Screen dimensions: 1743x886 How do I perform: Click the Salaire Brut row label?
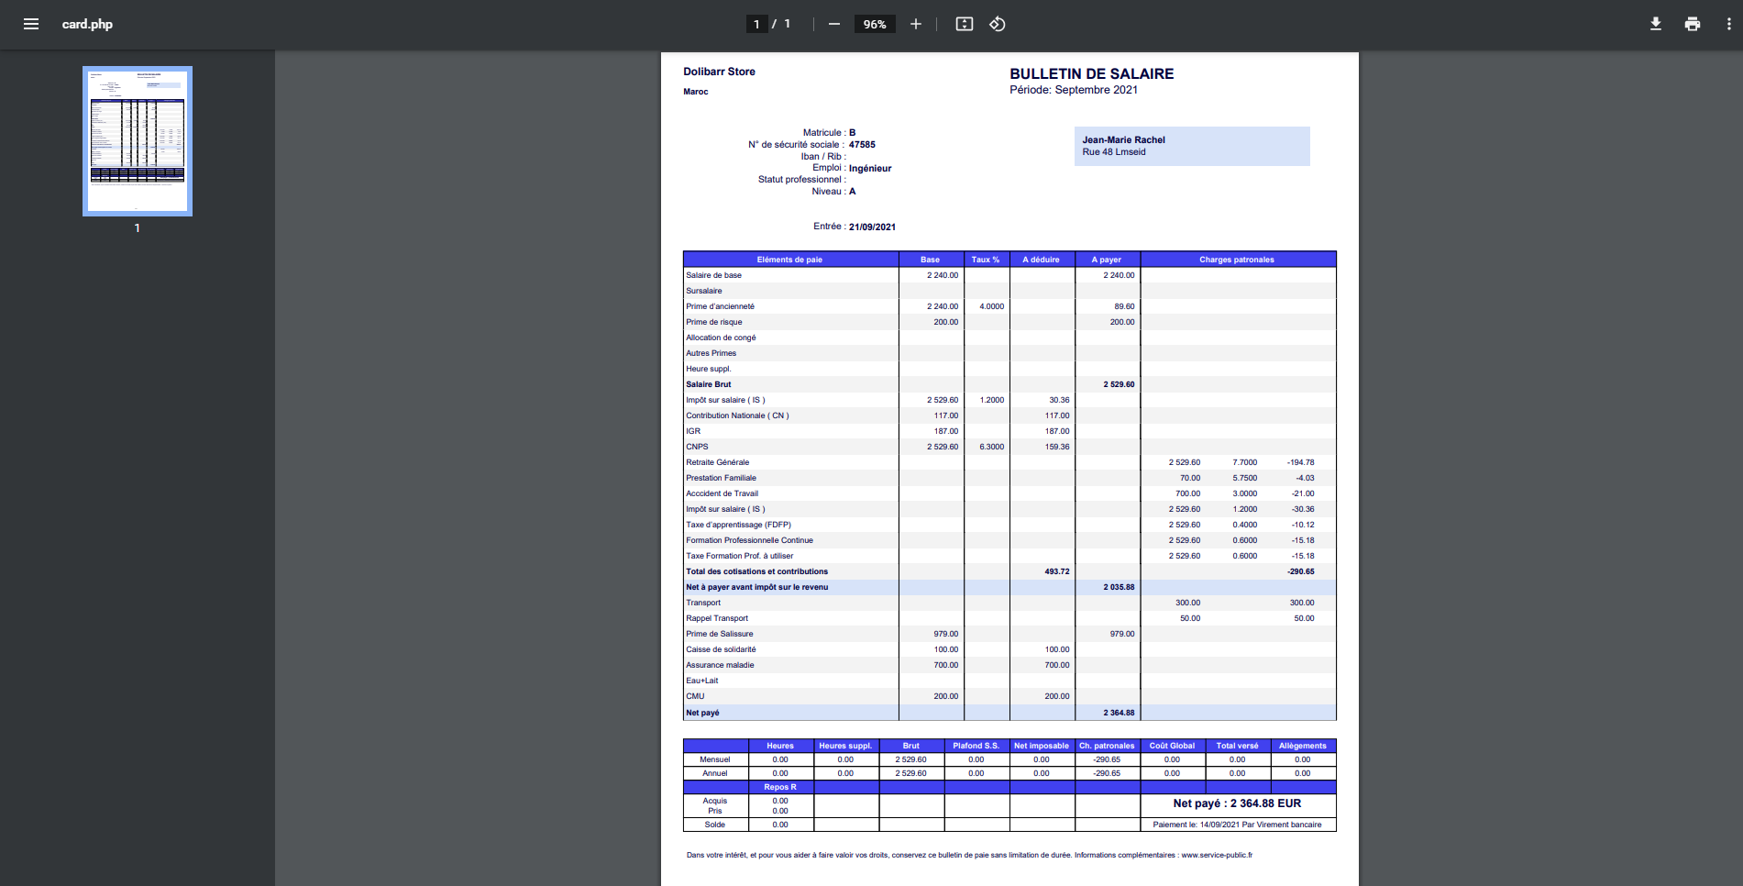pos(709,384)
